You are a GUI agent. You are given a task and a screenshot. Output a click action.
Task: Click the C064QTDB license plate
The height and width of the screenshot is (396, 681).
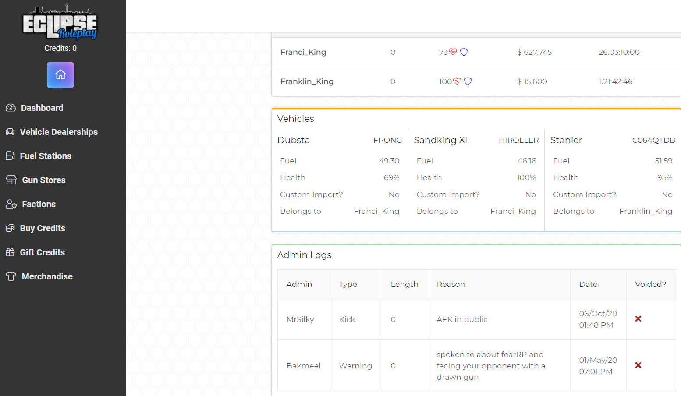click(653, 140)
